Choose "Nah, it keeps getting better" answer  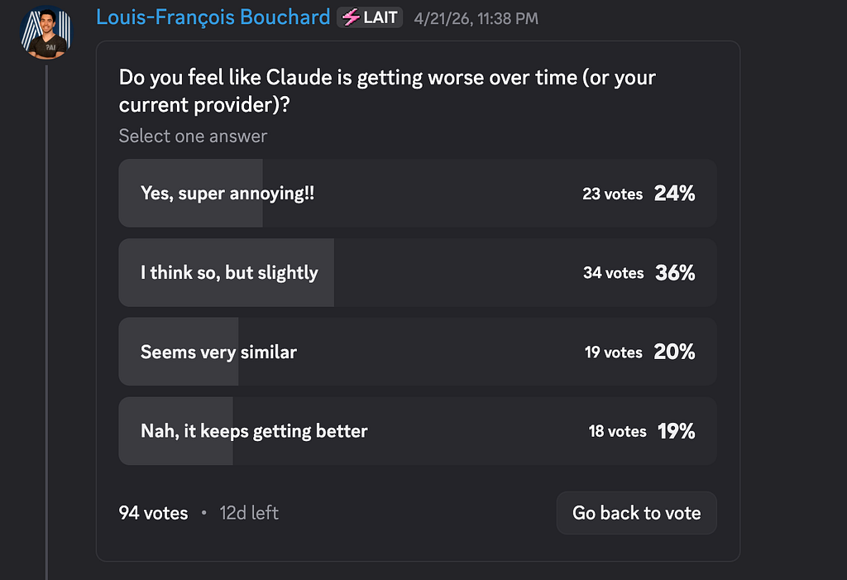pyautogui.click(x=418, y=431)
